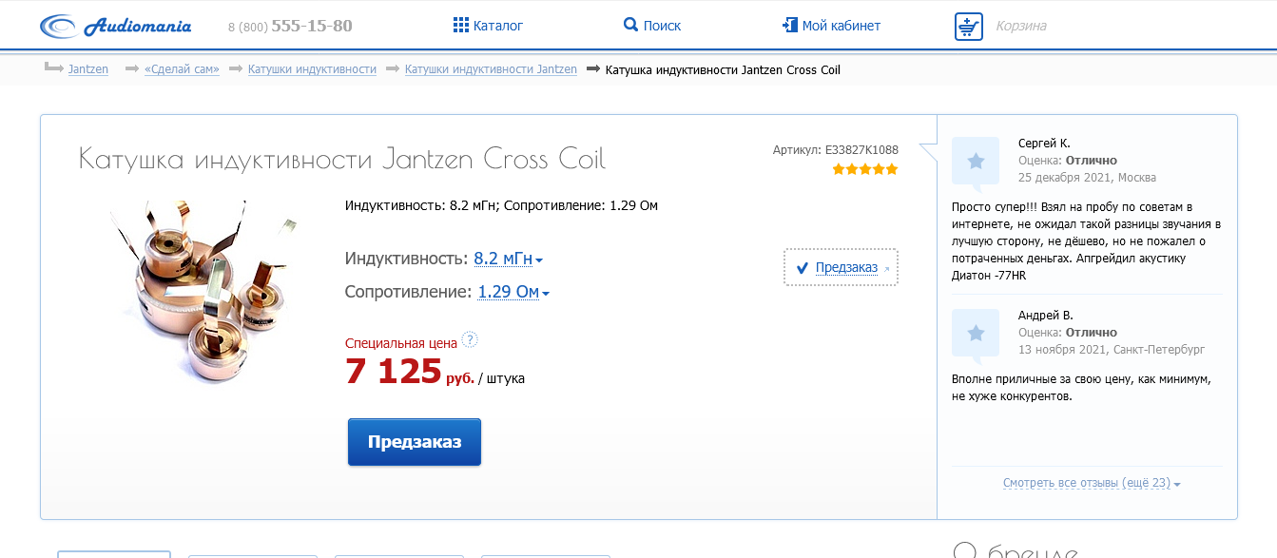Open Корзина in the header
The height and width of the screenshot is (558, 1277).
tap(1021, 26)
